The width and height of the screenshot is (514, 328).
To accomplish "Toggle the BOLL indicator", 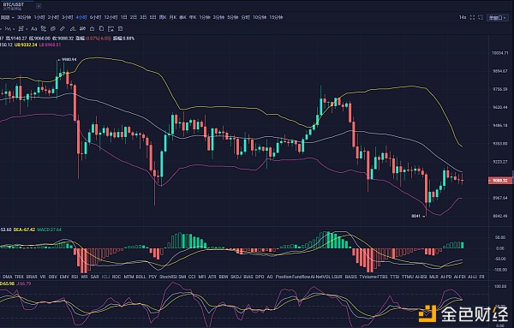I will pyautogui.click(x=141, y=277).
